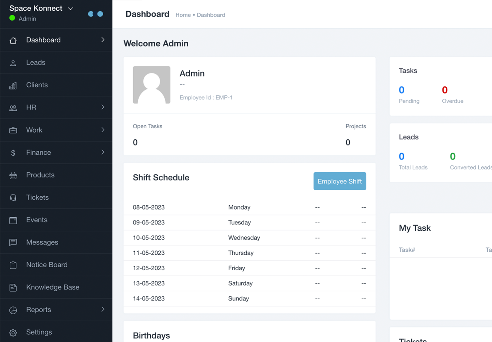Click the pending tasks count

pos(402,90)
